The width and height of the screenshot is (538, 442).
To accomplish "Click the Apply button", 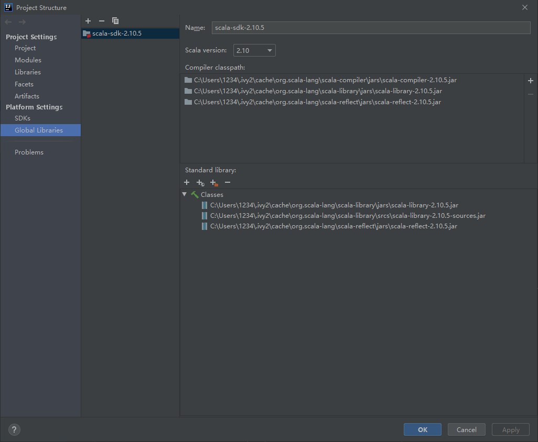I will pos(511,429).
